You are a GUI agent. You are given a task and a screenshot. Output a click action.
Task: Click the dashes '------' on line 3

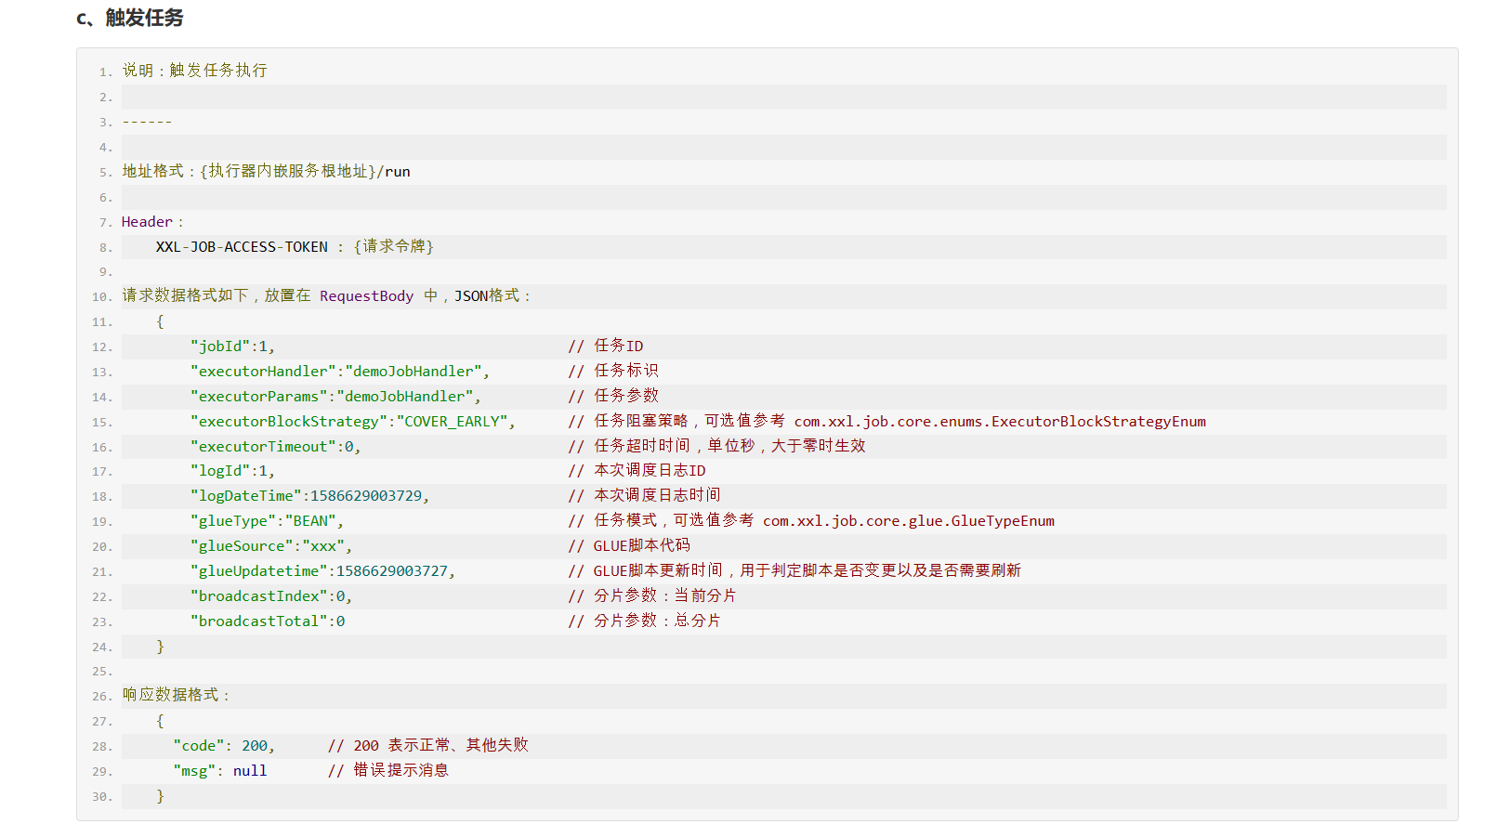(147, 122)
